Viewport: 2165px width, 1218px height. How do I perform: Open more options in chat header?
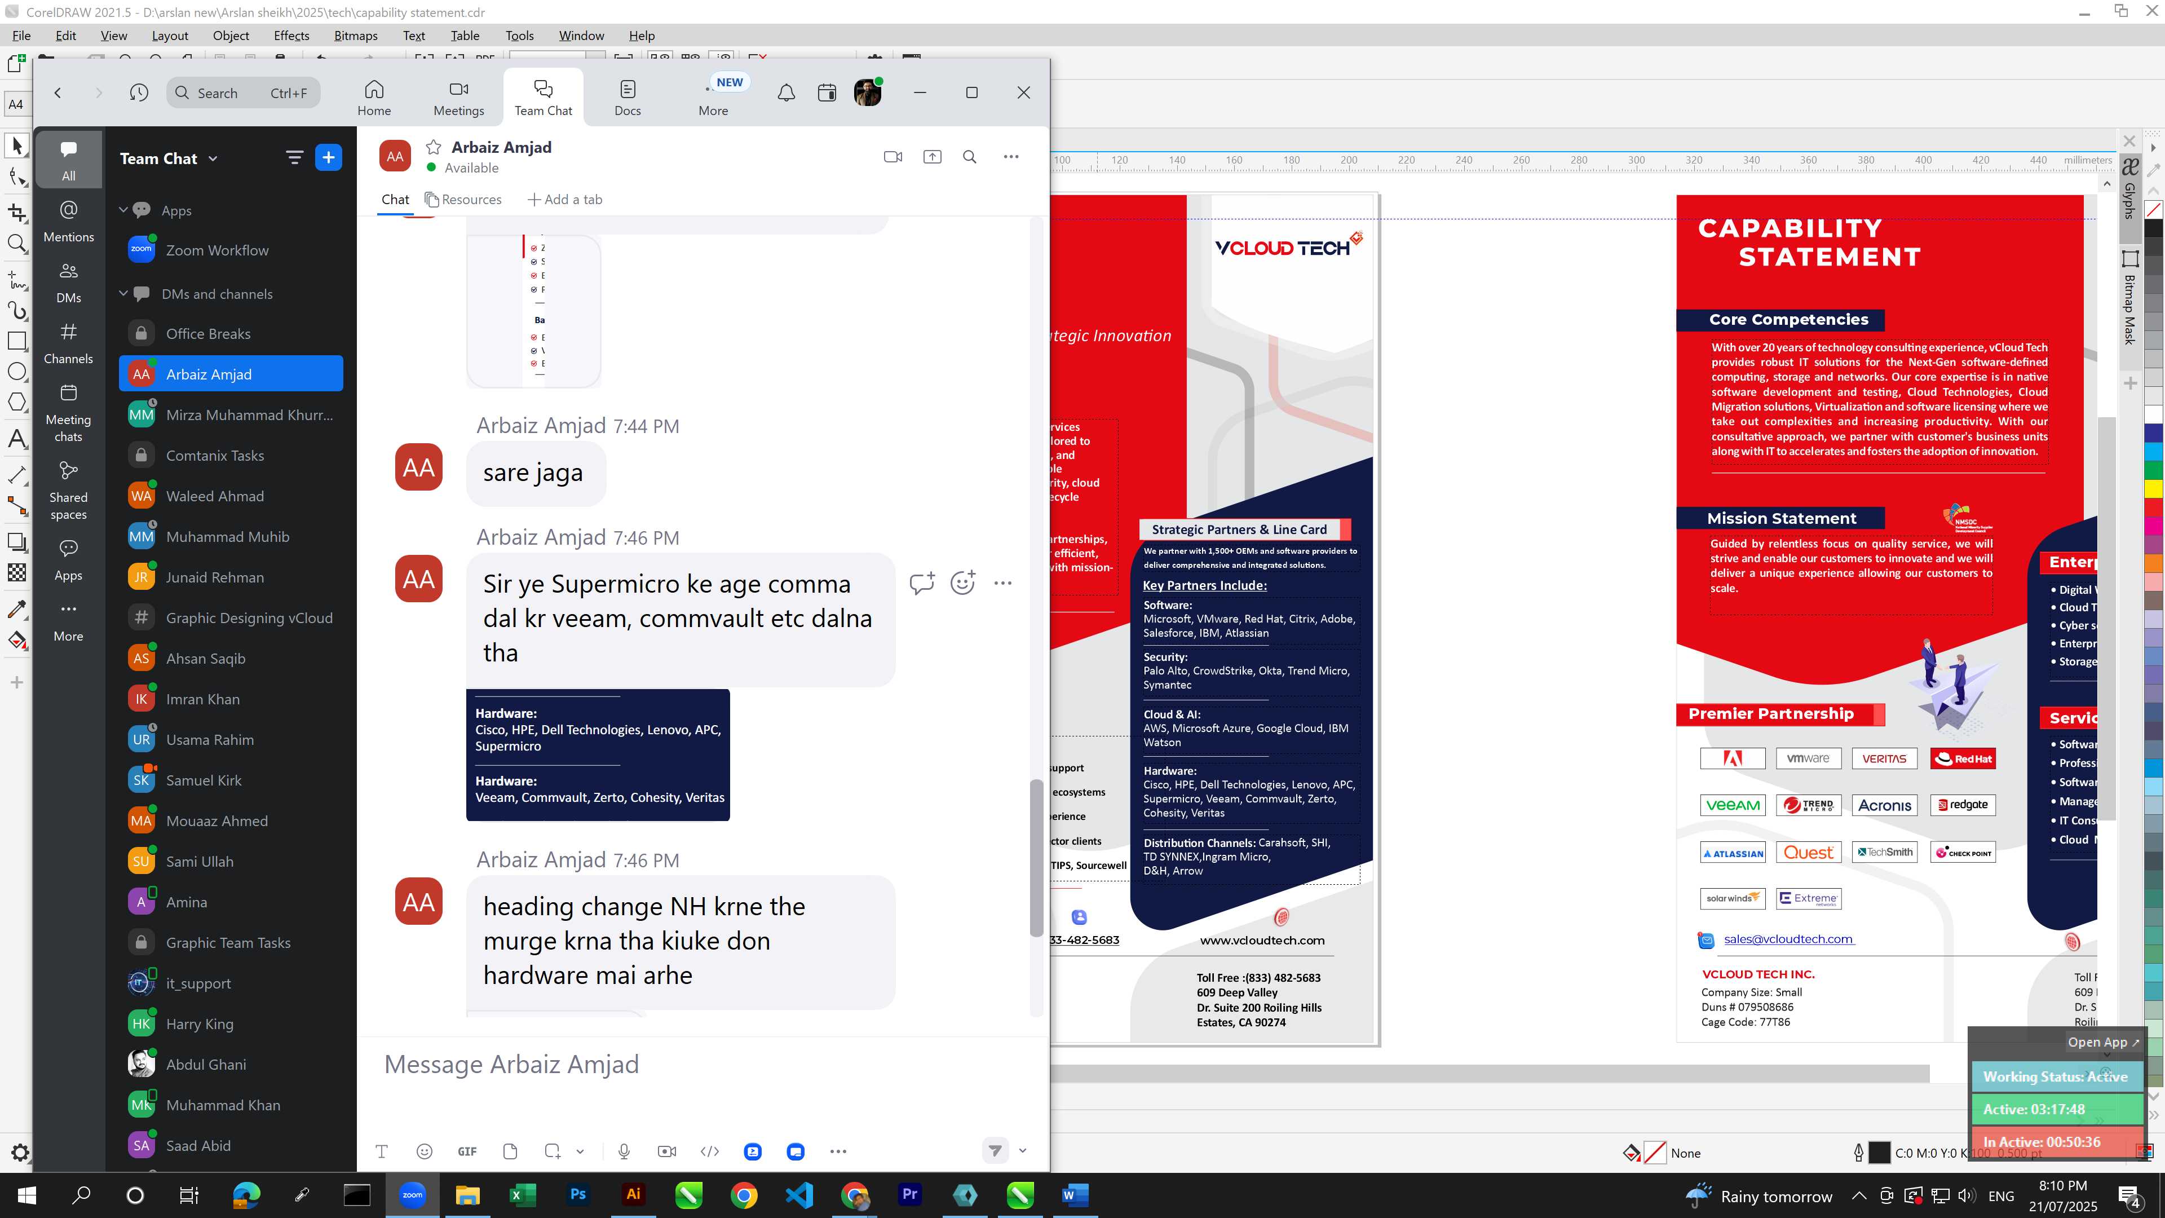pos(1011,156)
